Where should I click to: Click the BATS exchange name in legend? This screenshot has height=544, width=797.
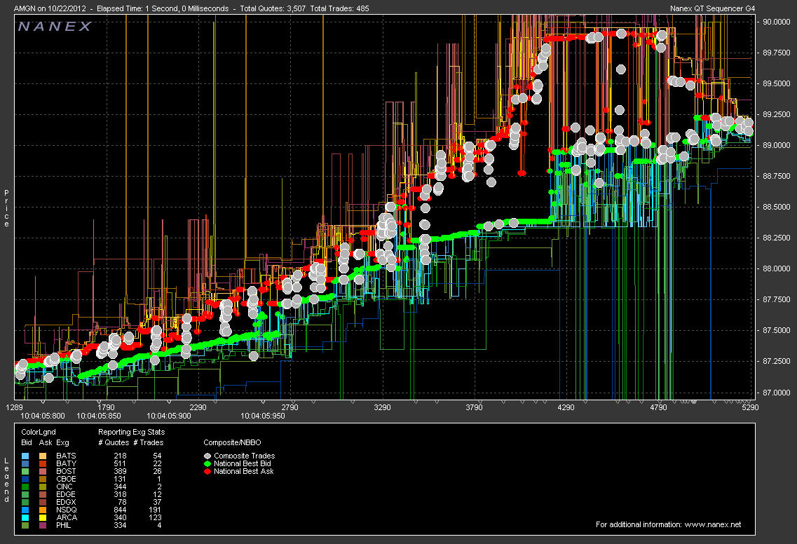(66, 456)
